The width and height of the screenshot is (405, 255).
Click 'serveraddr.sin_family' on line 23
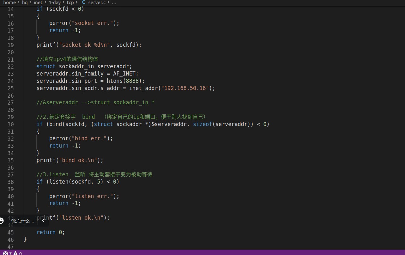(70, 74)
